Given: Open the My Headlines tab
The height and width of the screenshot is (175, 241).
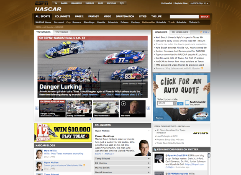Looking at the screenshot, I should [x=180, y=32].
